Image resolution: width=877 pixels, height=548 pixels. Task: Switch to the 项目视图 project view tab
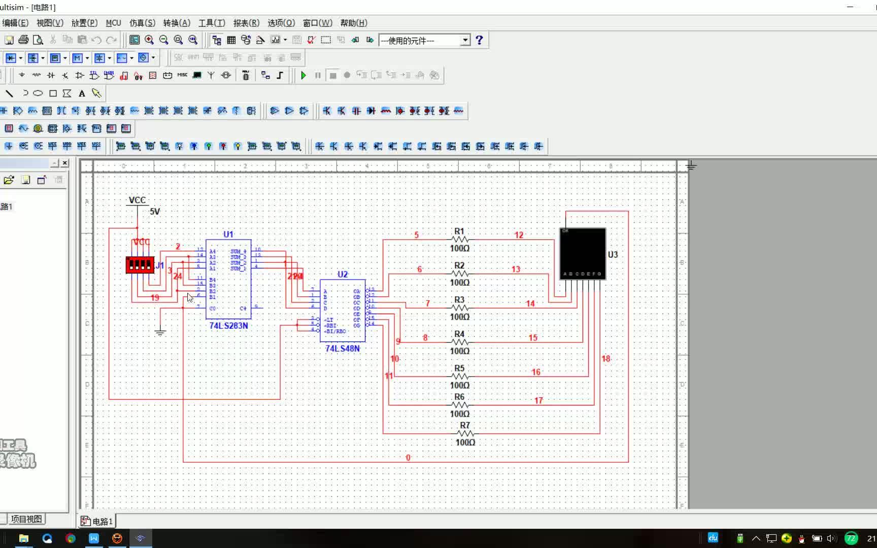point(26,519)
